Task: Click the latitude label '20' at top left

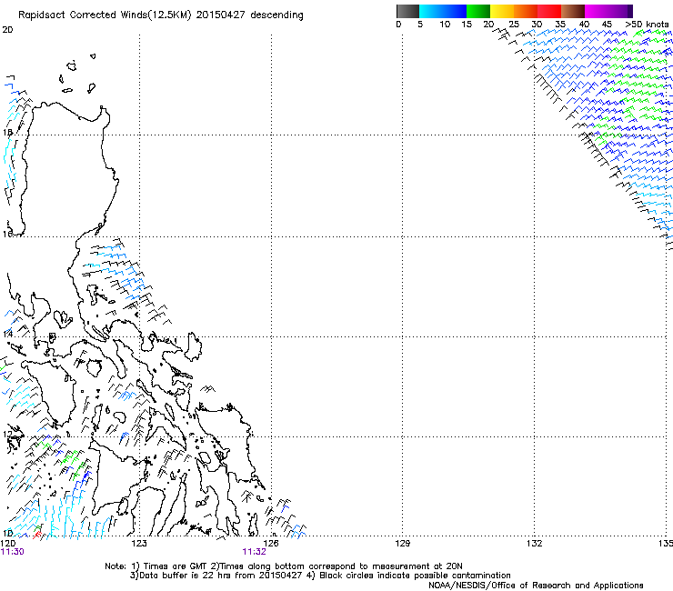Action: [x=7, y=30]
